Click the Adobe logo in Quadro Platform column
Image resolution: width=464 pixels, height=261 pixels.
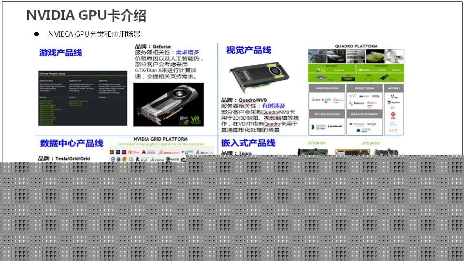tap(394, 97)
